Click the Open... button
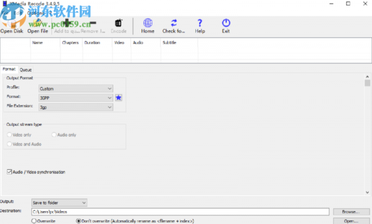This screenshot has width=372, height=224. [x=351, y=221]
